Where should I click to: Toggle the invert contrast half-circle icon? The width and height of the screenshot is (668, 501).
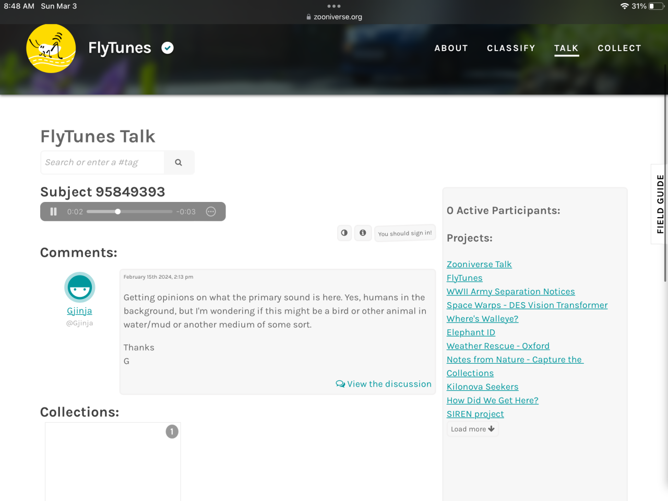pyautogui.click(x=344, y=233)
